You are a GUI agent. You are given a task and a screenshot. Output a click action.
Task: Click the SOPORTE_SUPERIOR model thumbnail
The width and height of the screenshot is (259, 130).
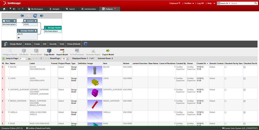95,93
